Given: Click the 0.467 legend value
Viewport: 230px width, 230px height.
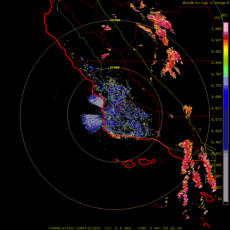Looking at the screenshot, I should click(x=216, y=142).
